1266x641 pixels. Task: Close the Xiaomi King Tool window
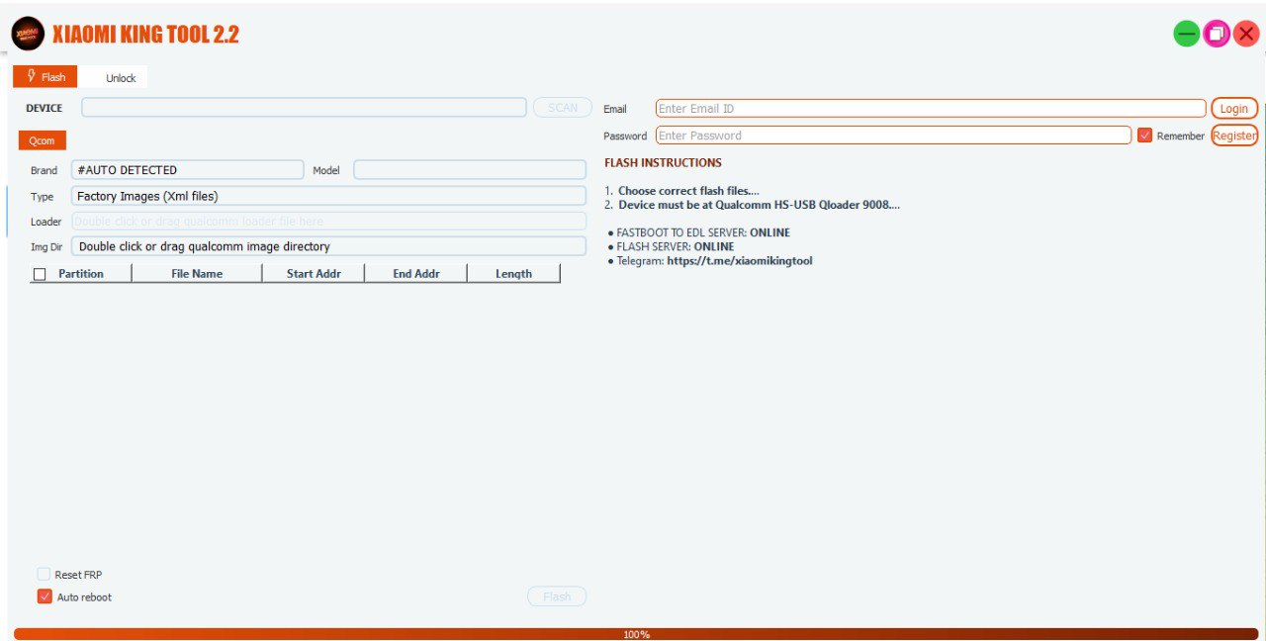point(1246,35)
